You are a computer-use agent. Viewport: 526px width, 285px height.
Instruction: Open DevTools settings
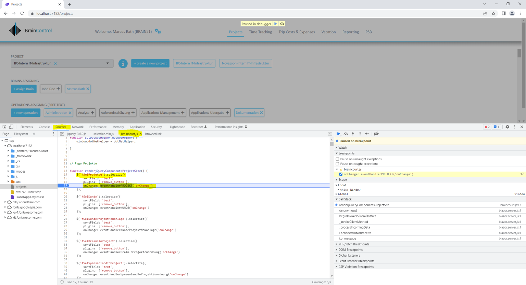(507, 126)
